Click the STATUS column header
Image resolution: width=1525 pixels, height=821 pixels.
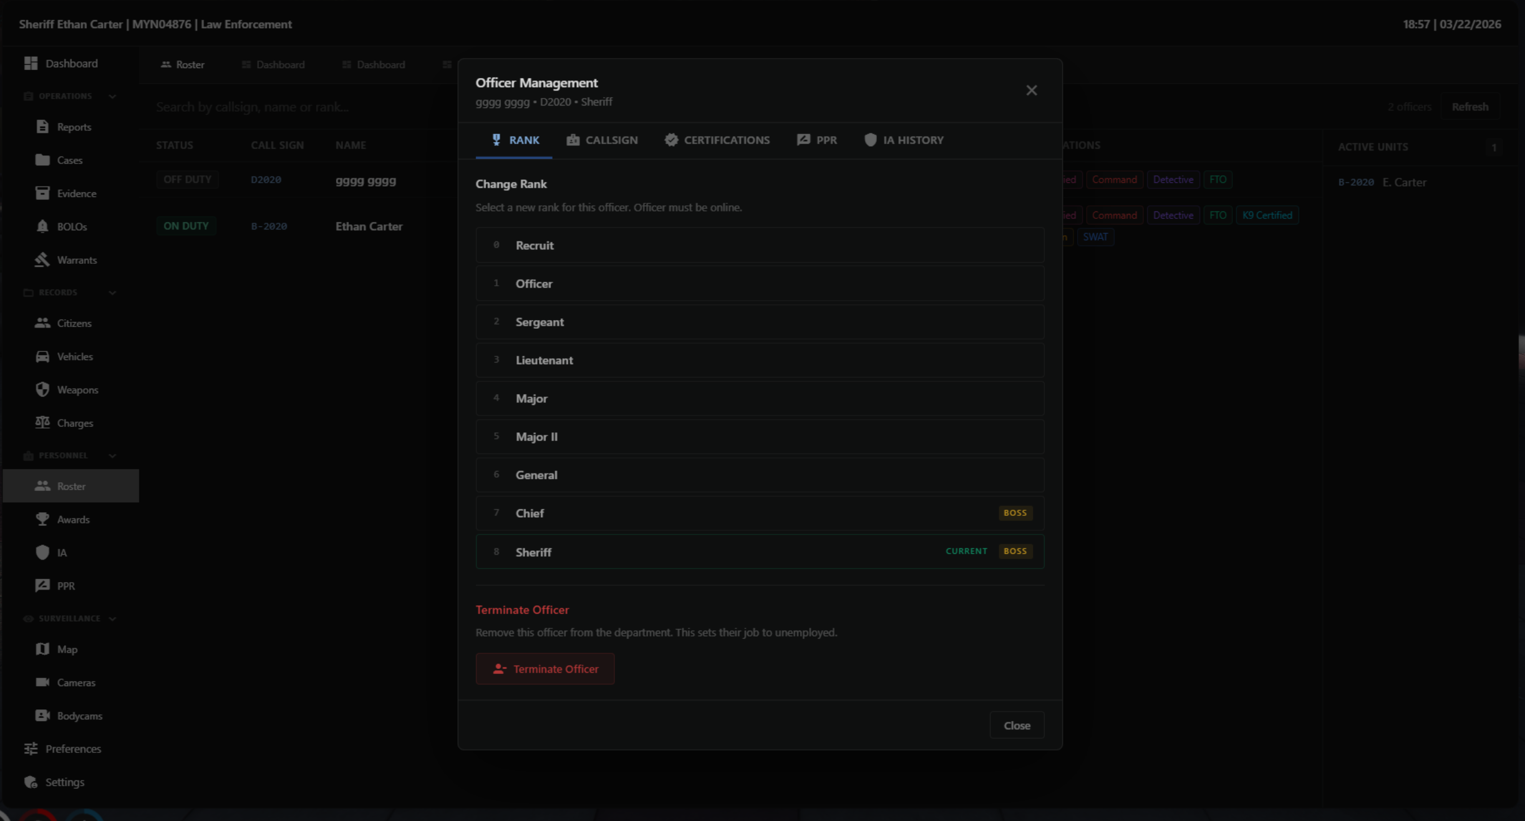(175, 145)
